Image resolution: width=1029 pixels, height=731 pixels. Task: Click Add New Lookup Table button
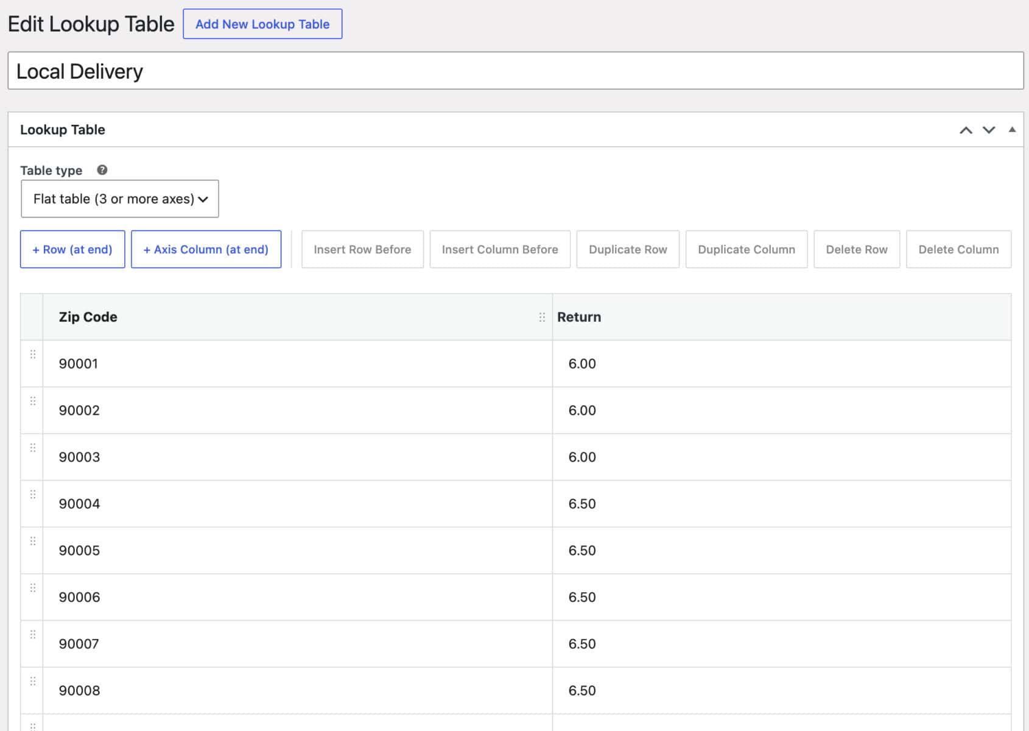tap(262, 24)
